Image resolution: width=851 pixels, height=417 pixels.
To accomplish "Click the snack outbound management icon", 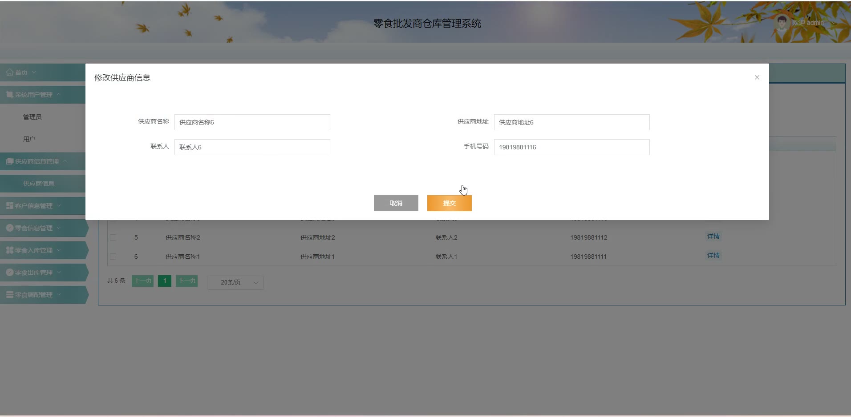I will pyautogui.click(x=9, y=273).
